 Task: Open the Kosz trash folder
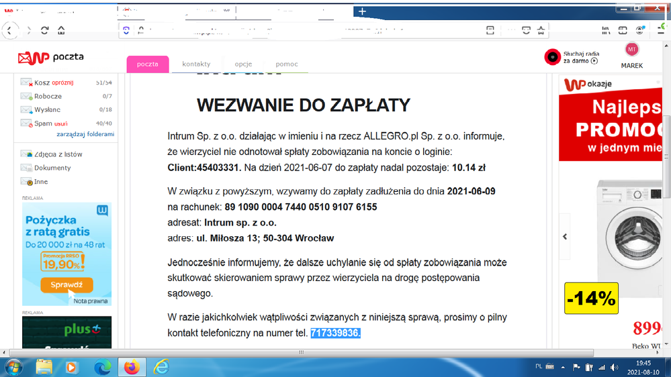point(42,83)
